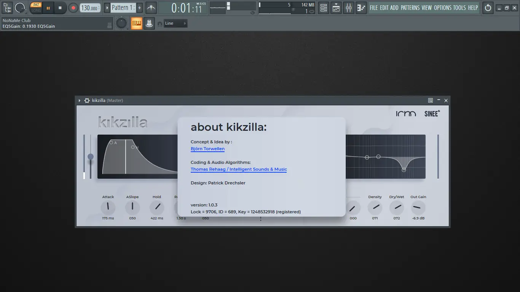Screen dimensions: 520x292
Task: Open the Björn Torwellen link
Action: click(207, 149)
